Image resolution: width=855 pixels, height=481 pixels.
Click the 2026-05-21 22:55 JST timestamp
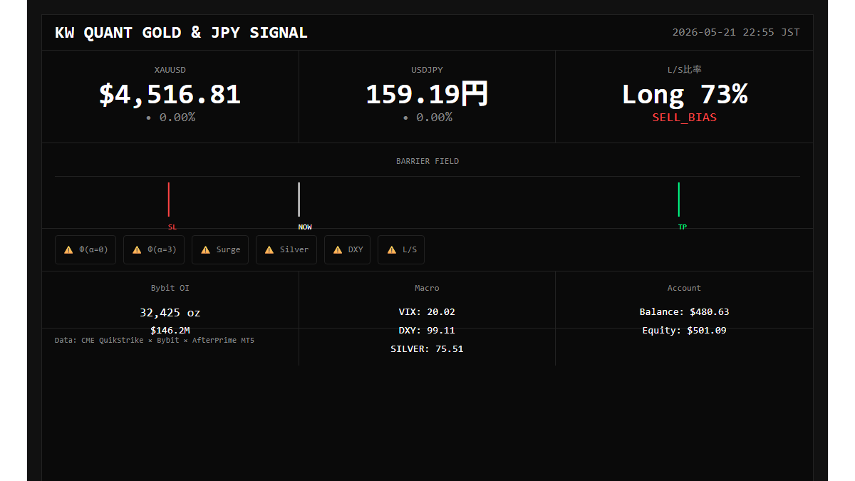tap(736, 33)
